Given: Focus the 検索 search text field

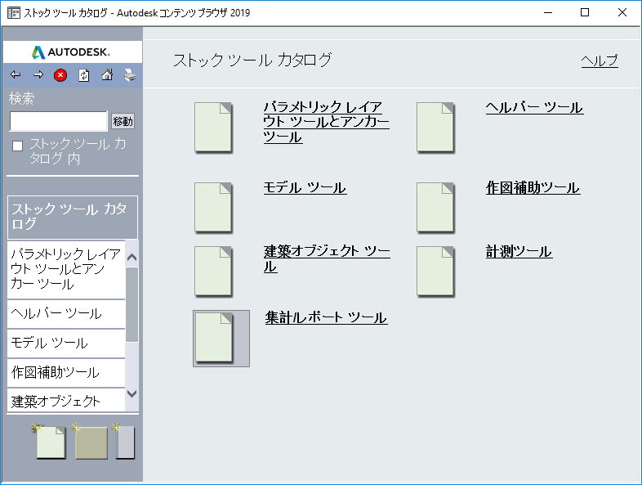Looking at the screenshot, I should pyautogui.click(x=59, y=121).
